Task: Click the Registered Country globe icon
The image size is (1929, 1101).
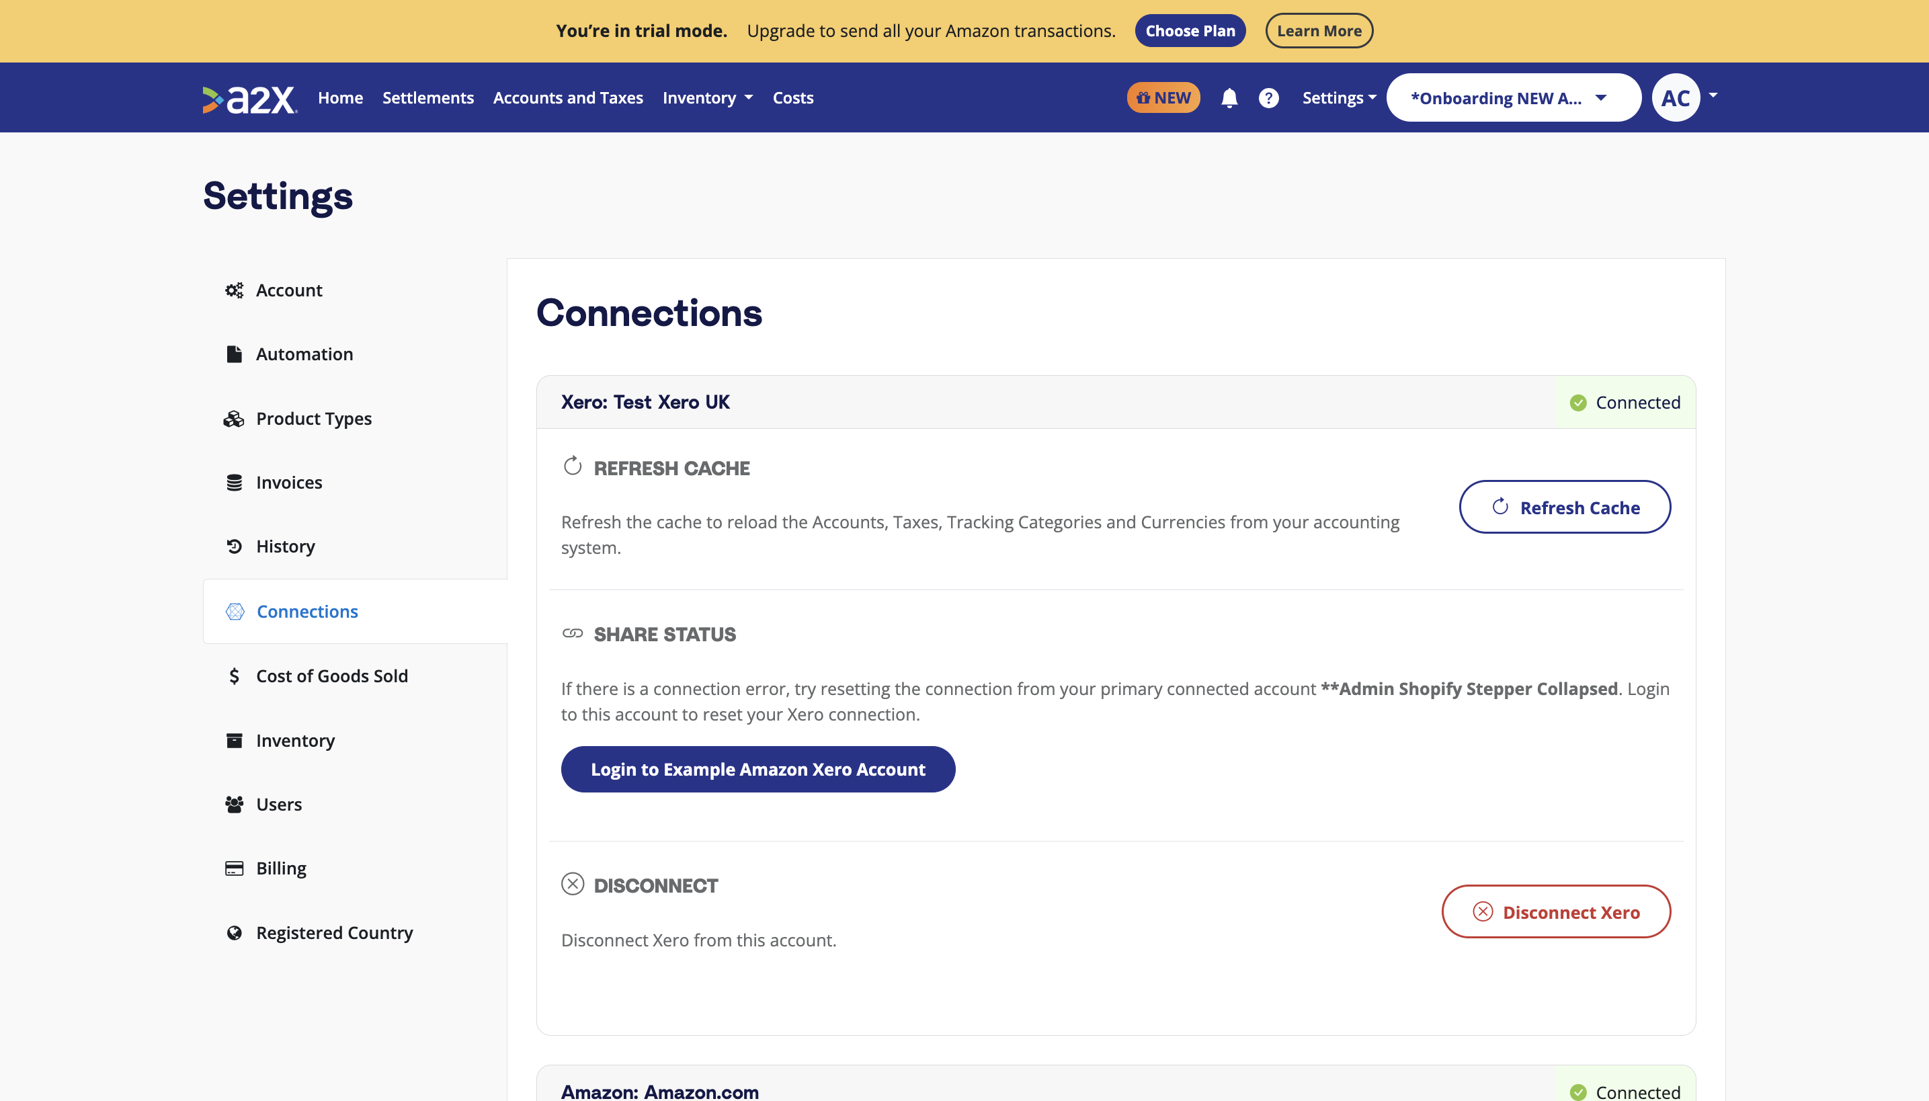Action: (235, 932)
